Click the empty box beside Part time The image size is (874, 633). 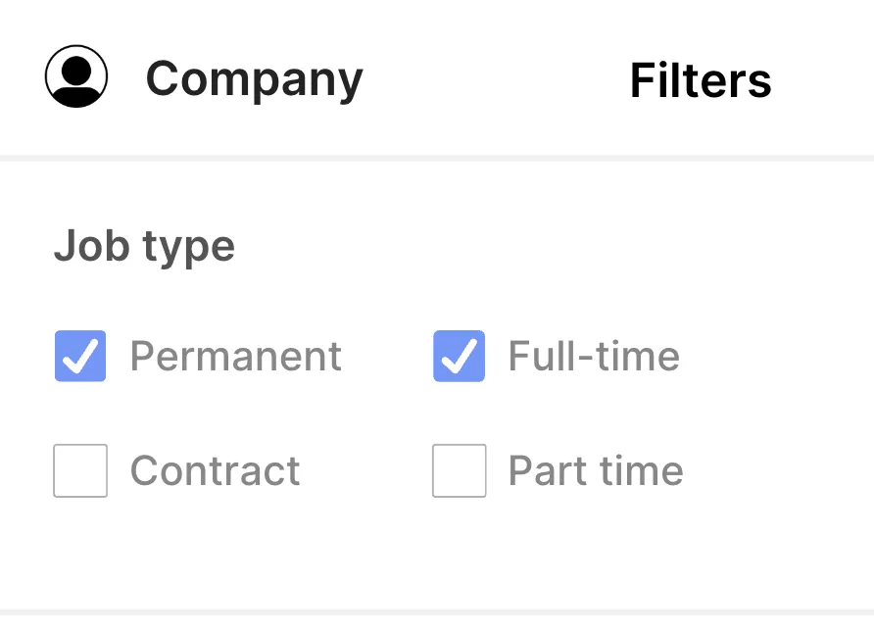click(459, 470)
